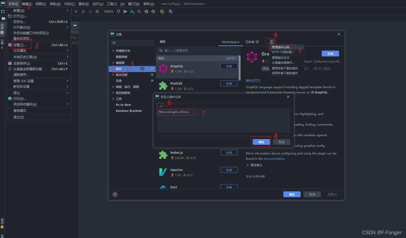The width and height of the screenshot is (406, 238).
Task: Focus the plugin search 输入 field
Action: tap(198, 50)
